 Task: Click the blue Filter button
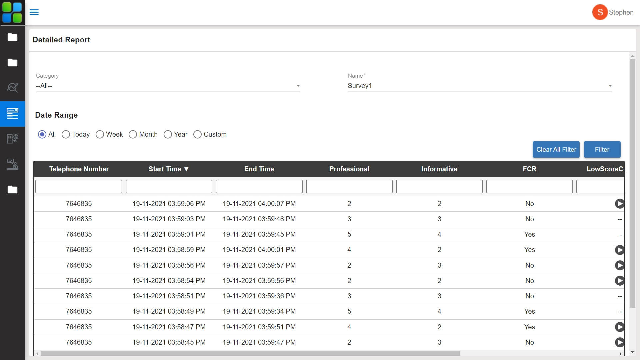(x=602, y=149)
